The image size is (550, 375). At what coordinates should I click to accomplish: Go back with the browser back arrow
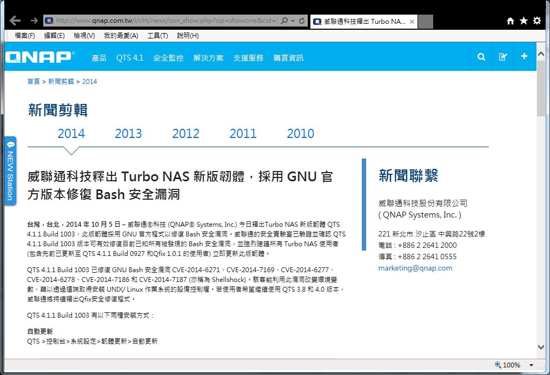click(15, 21)
